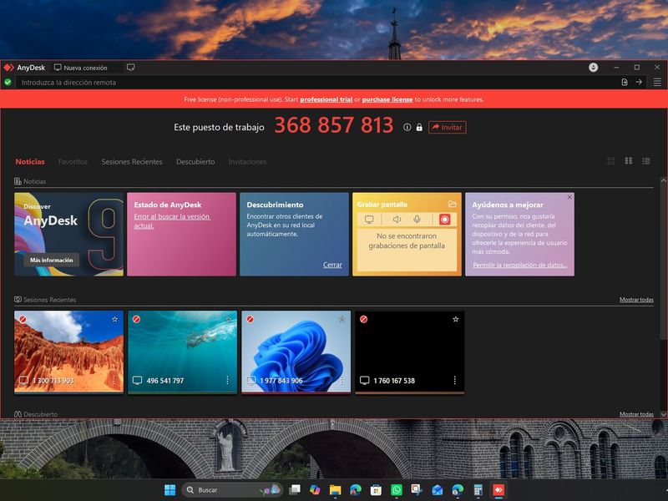The image size is (668, 501).
Task: Select the Descubierto tab
Action: coord(195,161)
